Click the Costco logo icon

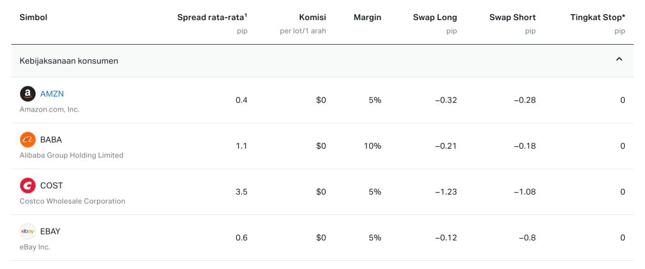point(28,186)
